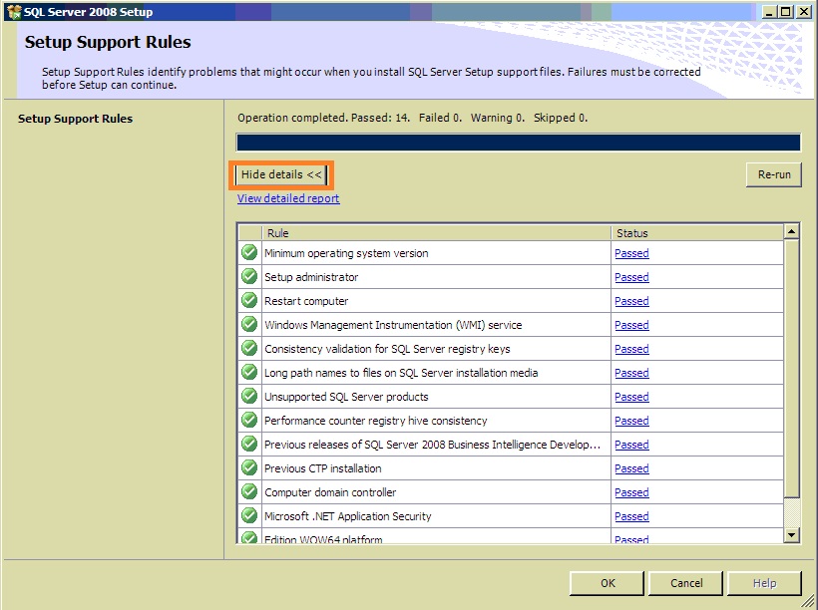Click green check icon beside Restart computer
818x610 pixels.
point(249,301)
